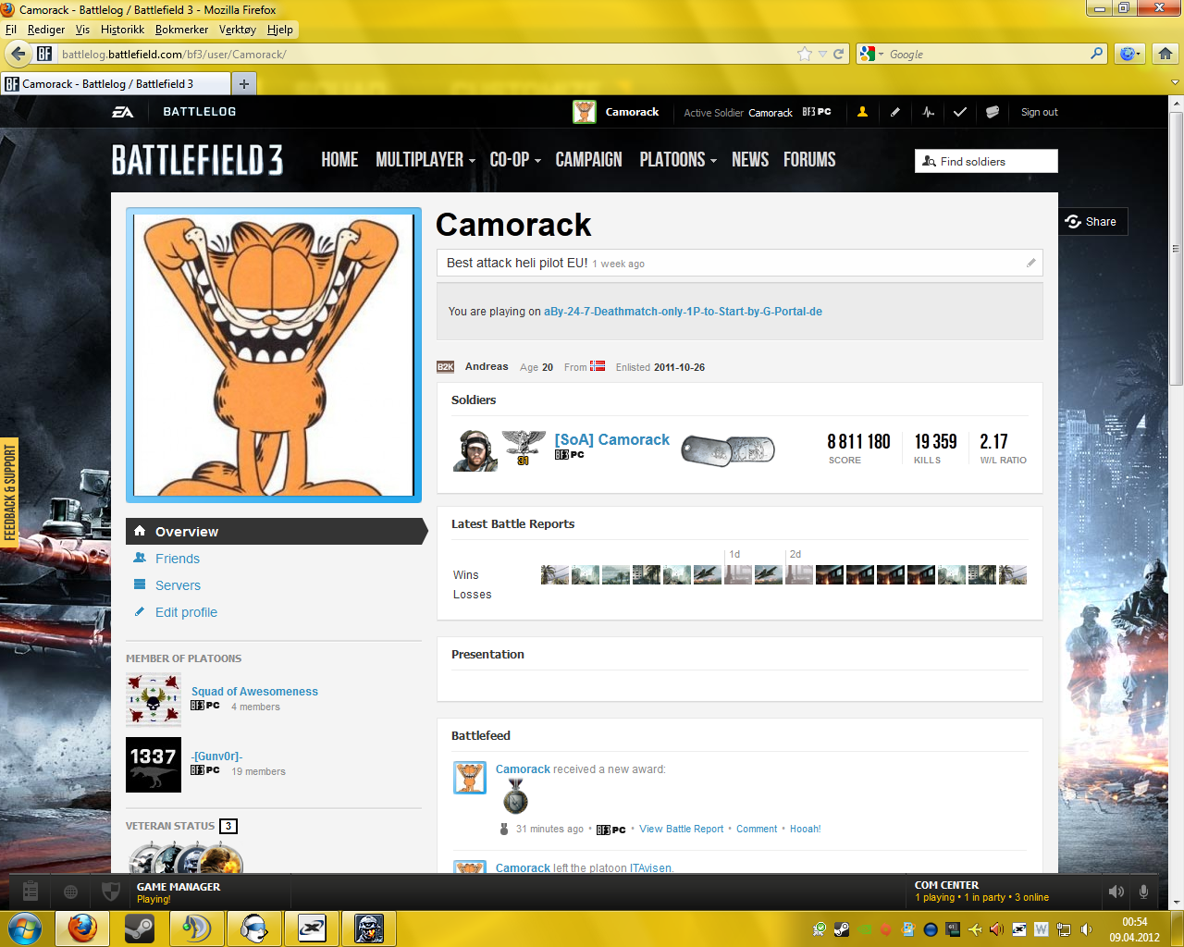Click the Find soldiers search field
Viewport: 1184px width, 947px height.
(986, 161)
